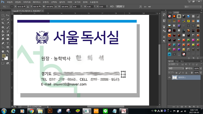Open the Styles panel flyout menu

click(201, 12)
